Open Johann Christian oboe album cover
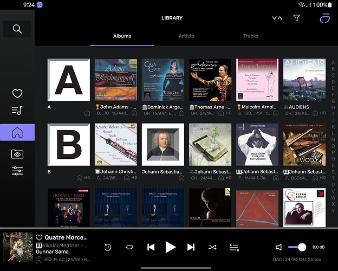The image size is (338, 271). click(116, 145)
